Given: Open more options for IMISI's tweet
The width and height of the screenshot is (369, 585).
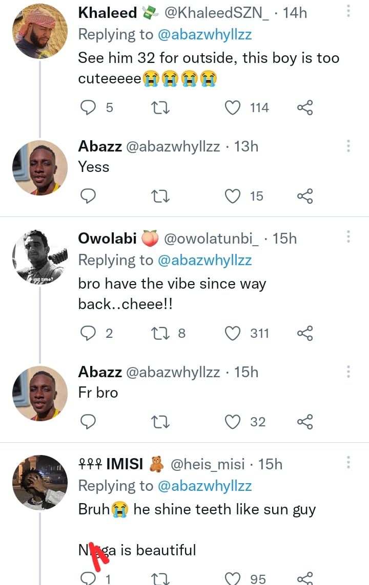Looking at the screenshot, I should point(348,463).
